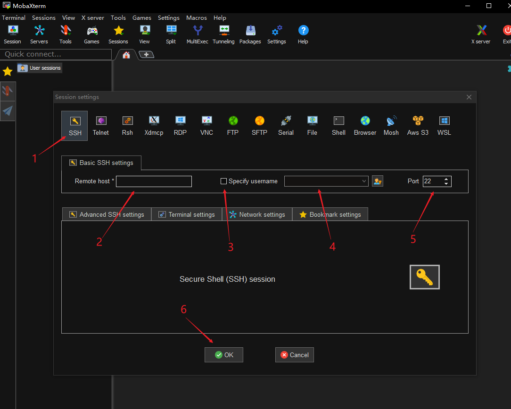Cancel the session settings dialog

pyautogui.click(x=295, y=355)
